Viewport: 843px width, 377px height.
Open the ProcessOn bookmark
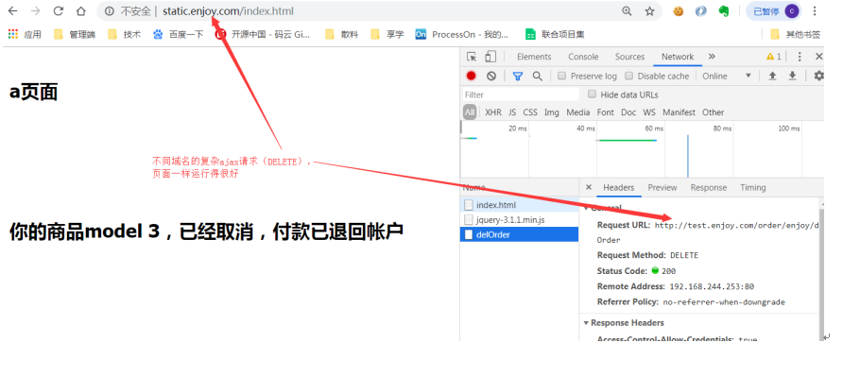[462, 34]
